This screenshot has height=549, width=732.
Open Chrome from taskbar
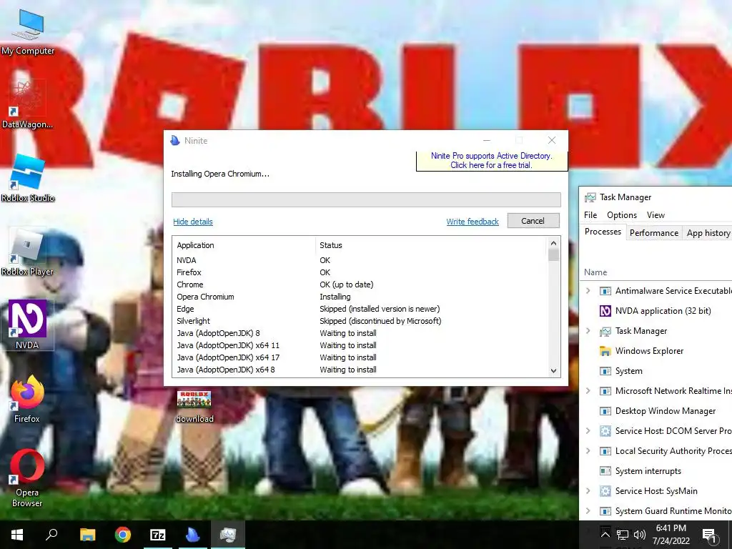click(x=123, y=535)
